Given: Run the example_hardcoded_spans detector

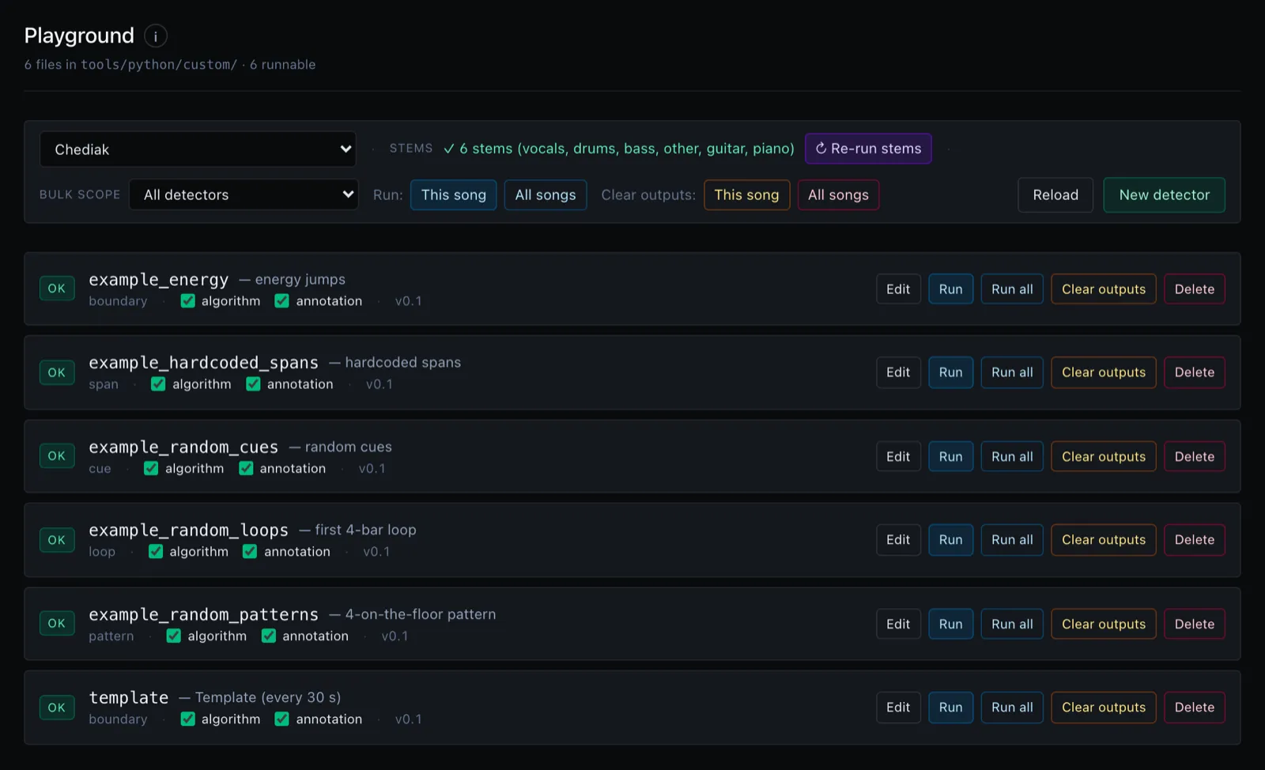Looking at the screenshot, I should [x=951, y=372].
